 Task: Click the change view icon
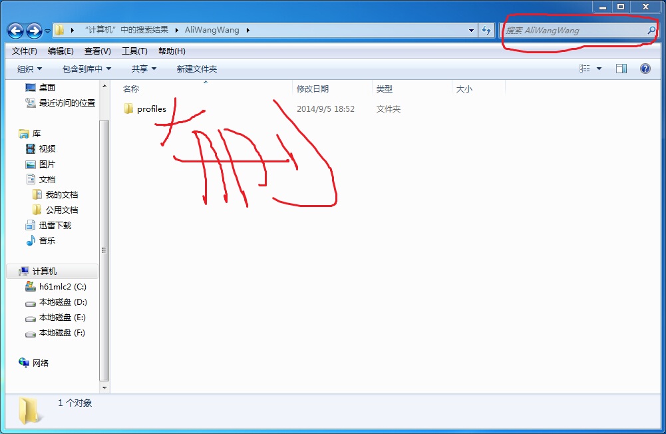(584, 69)
